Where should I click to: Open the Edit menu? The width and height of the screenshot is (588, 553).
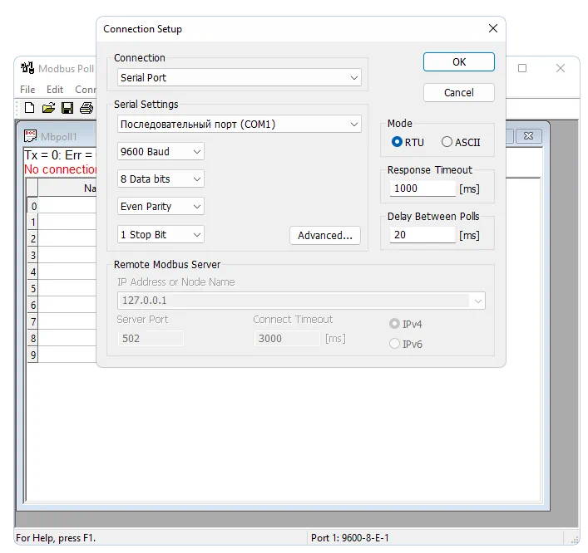55,90
